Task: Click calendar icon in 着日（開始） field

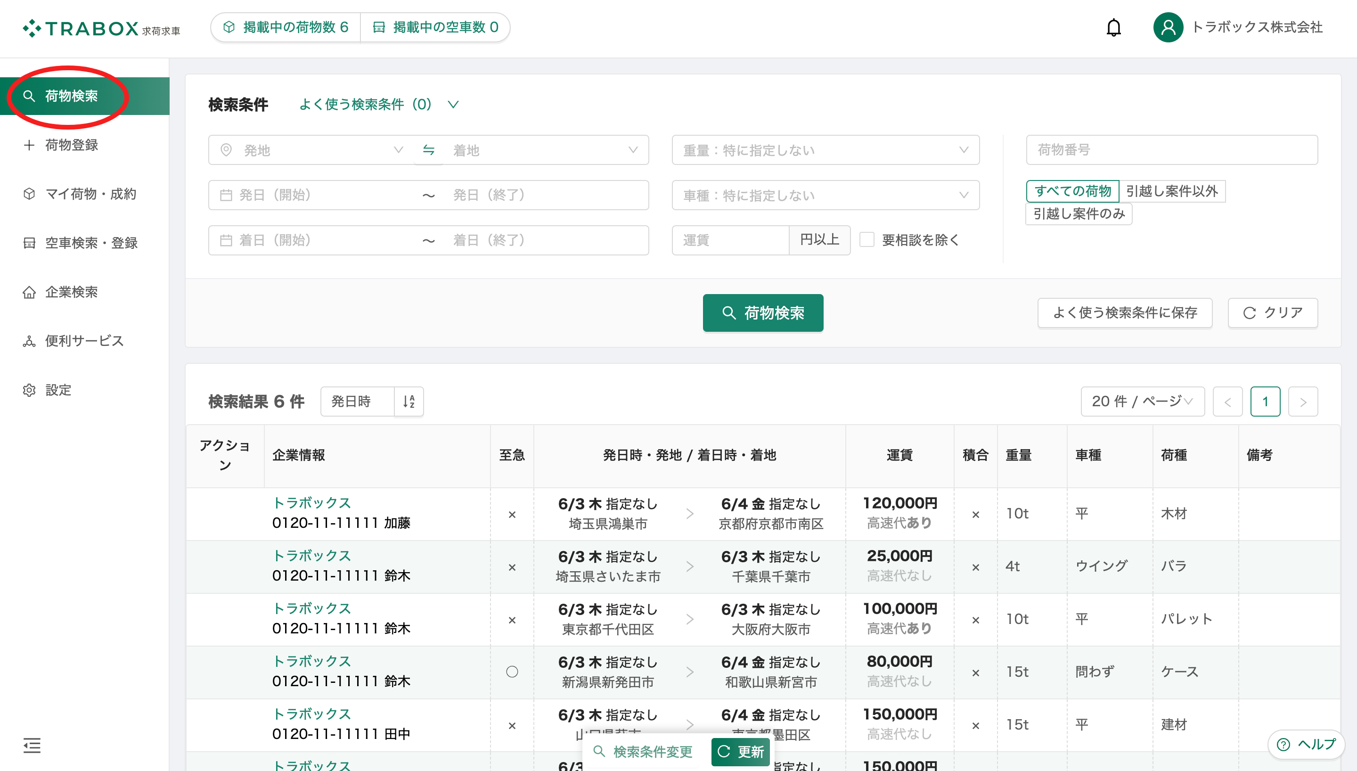Action: (226, 240)
